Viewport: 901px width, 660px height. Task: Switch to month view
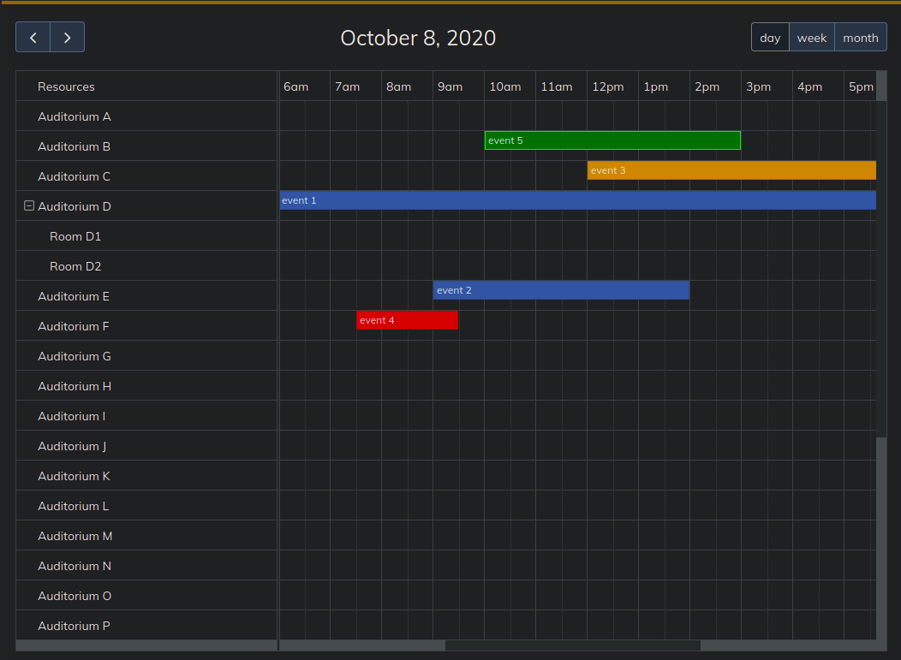[860, 38]
